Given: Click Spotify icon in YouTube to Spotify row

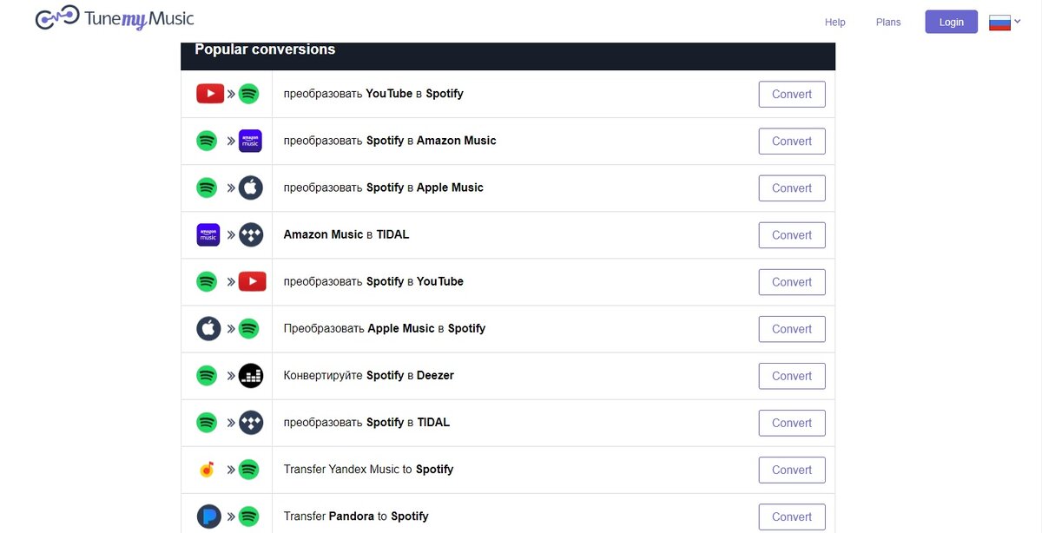Looking at the screenshot, I should pyautogui.click(x=249, y=94).
